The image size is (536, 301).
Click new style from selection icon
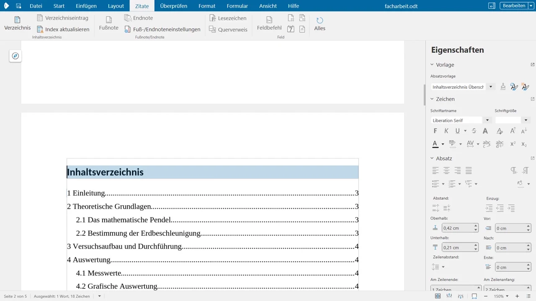click(x=525, y=87)
